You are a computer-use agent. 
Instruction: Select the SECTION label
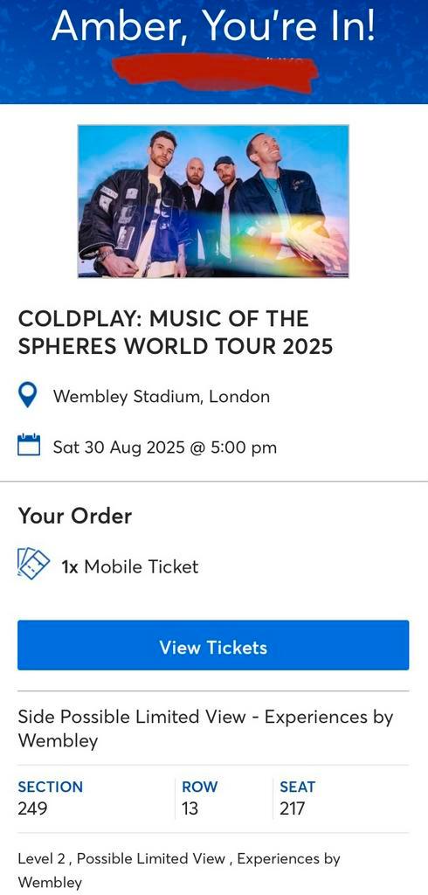point(50,787)
